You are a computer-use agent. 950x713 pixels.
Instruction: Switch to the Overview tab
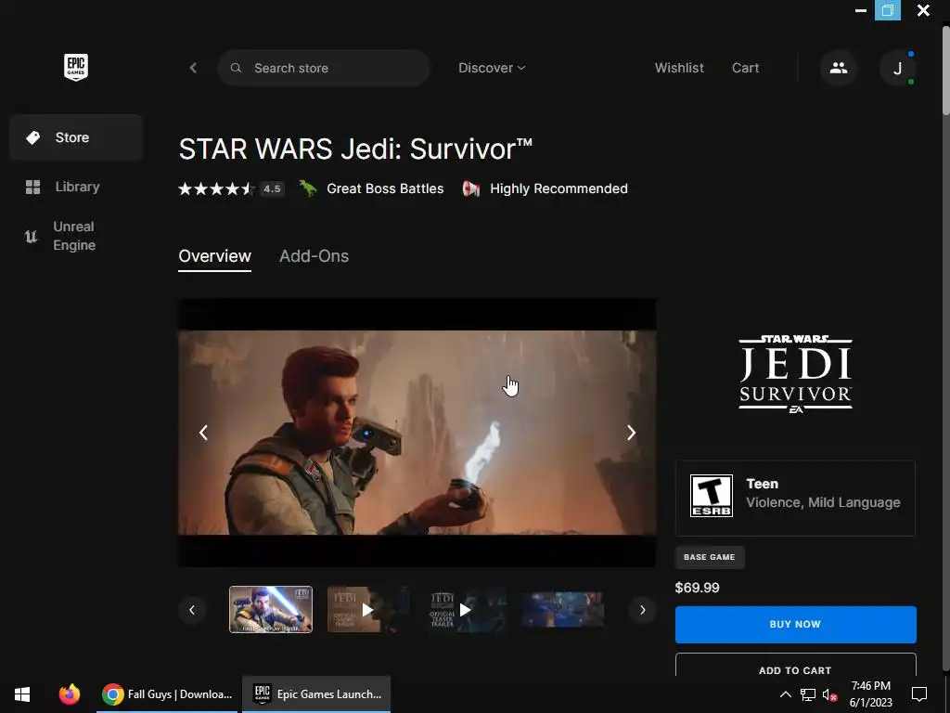coord(214,256)
